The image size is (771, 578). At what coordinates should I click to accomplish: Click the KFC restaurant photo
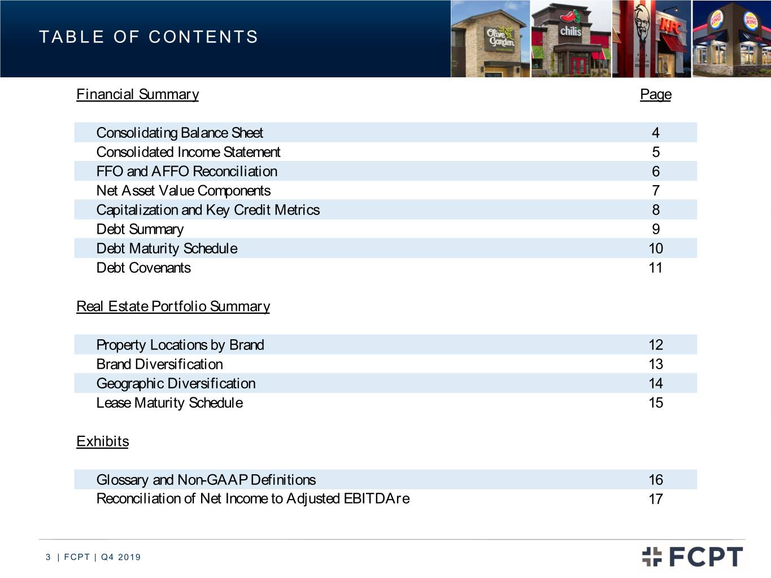click(652, 39)
